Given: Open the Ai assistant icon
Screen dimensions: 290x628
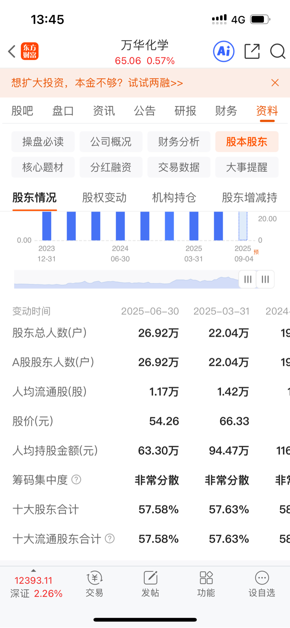Looking at the screenshot, I should pos(224,51).
